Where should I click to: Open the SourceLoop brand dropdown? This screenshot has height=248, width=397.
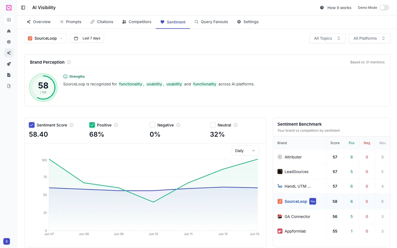pyautogui.click(x=46, y=38)
